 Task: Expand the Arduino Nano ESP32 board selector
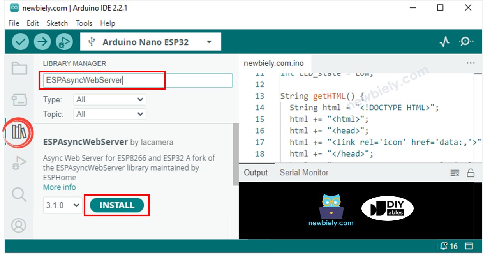pyautogui.click(x=150, y=42)
